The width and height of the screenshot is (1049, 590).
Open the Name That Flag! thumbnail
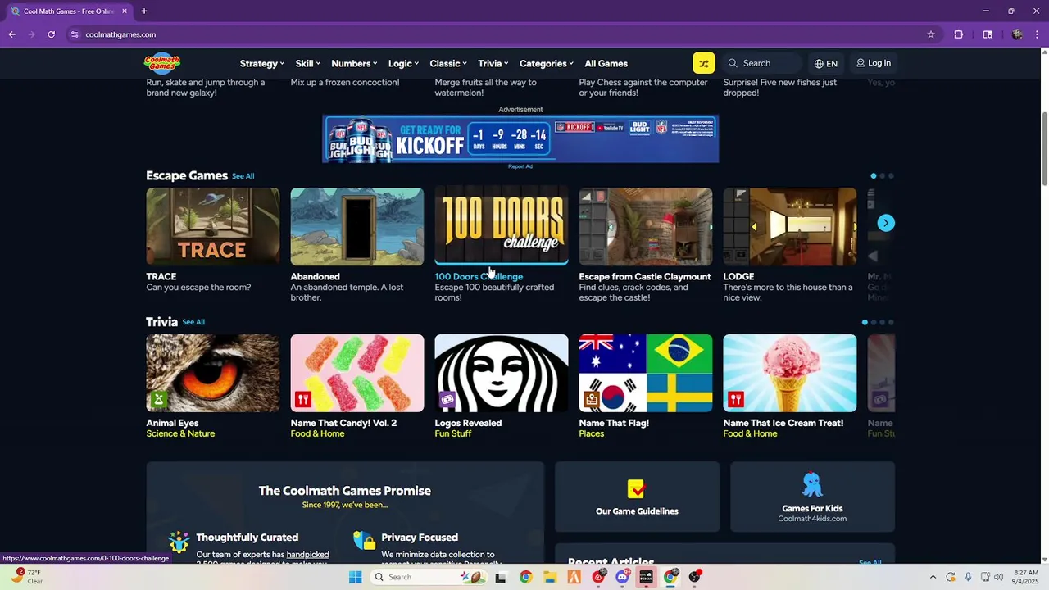coord(646,373)
